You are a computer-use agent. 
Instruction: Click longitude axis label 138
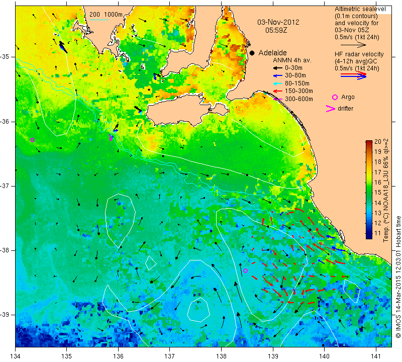221,356
